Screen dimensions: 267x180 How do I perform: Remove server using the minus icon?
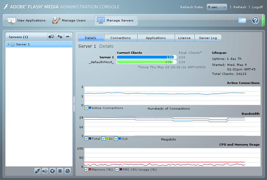click(68, 37)
